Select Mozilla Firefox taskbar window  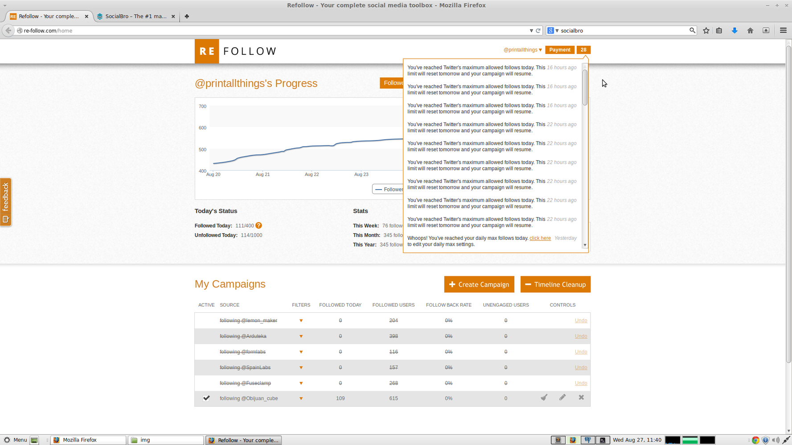(88, 440)
